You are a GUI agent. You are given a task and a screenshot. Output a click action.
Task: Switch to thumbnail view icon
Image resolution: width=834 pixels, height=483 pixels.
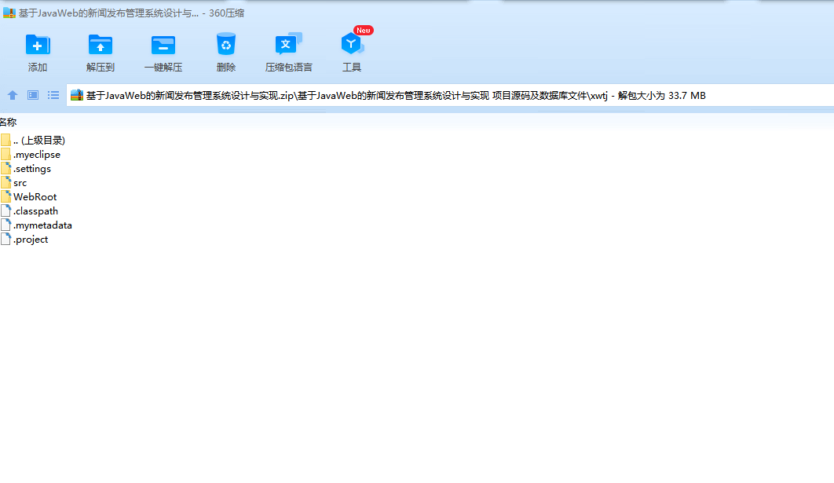[x=33, y=95]
